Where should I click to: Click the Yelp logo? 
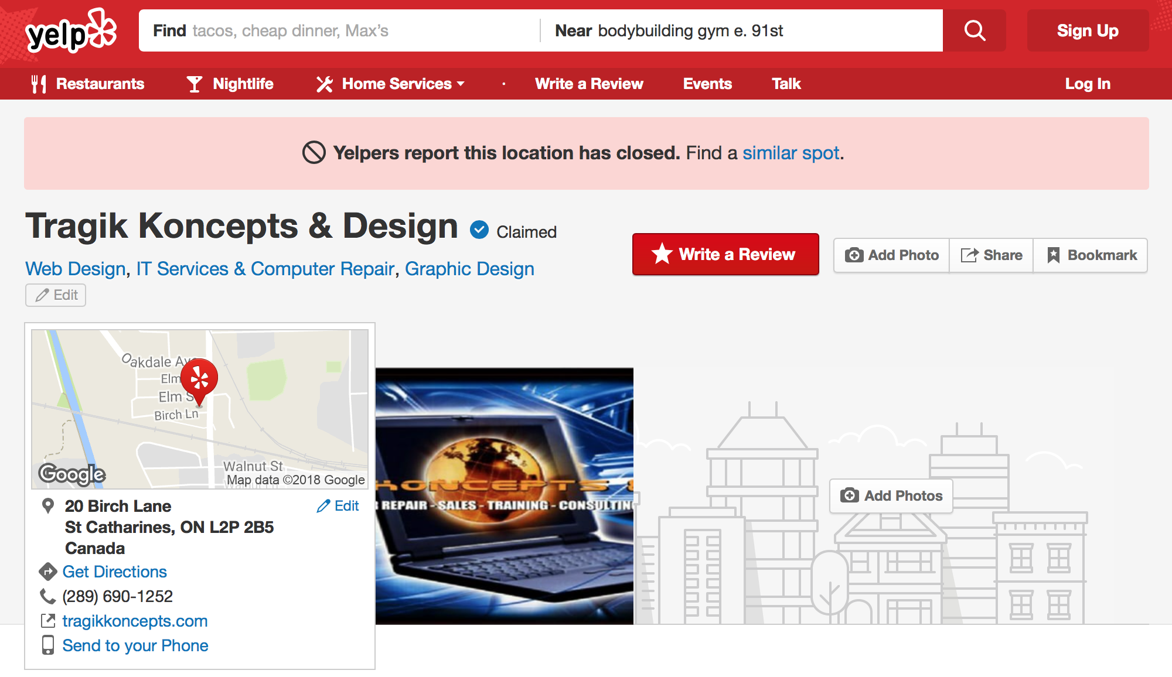coord(71,32)
